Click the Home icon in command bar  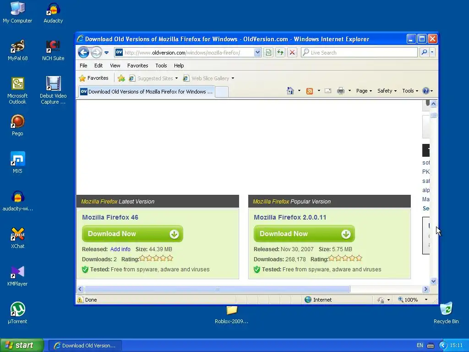tap(290, 91)
